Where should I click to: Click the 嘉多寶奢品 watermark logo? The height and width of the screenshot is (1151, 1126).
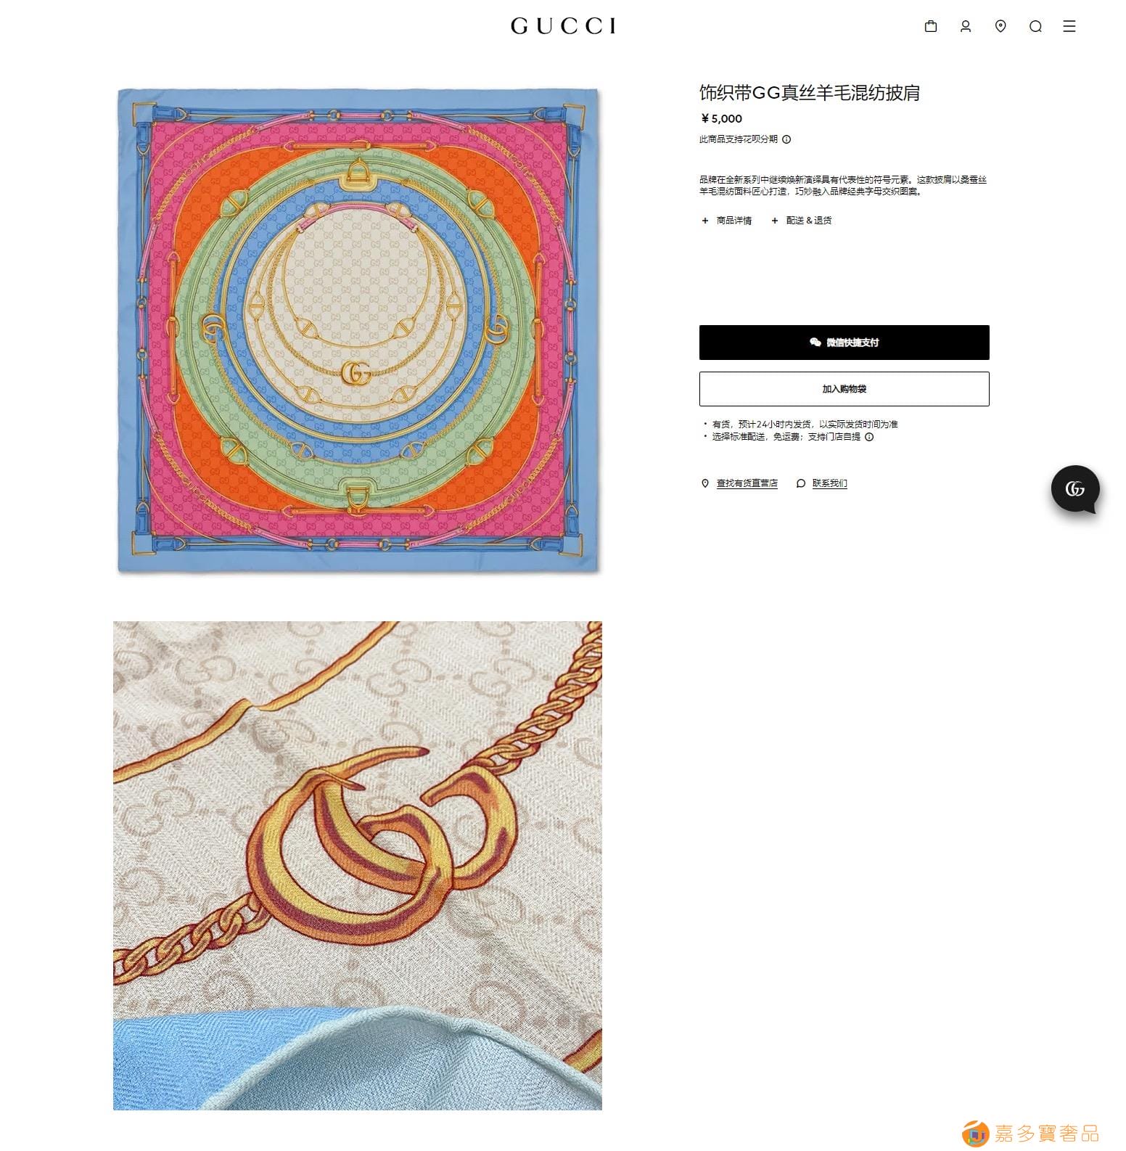coord(1030,1133)
